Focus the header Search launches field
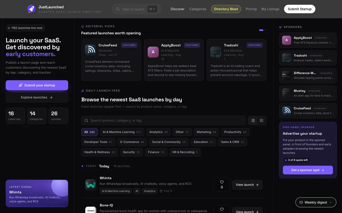This screenshot has width=342, height=213. point(137,9)
